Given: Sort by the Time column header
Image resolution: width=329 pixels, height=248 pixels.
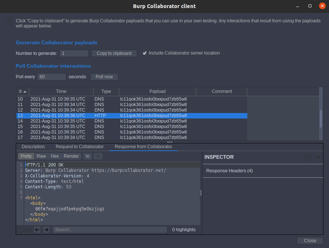Looking at the screenshot, I should click(61, 91).
